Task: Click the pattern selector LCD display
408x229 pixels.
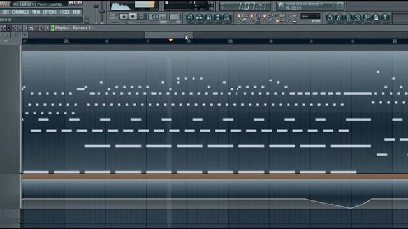Action: 157,17
